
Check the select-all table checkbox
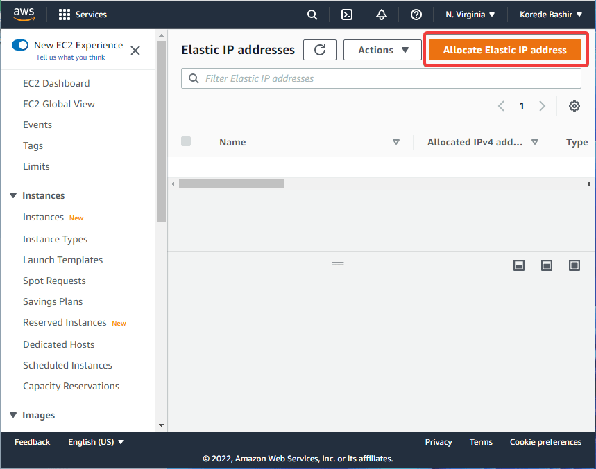point(186,141)
